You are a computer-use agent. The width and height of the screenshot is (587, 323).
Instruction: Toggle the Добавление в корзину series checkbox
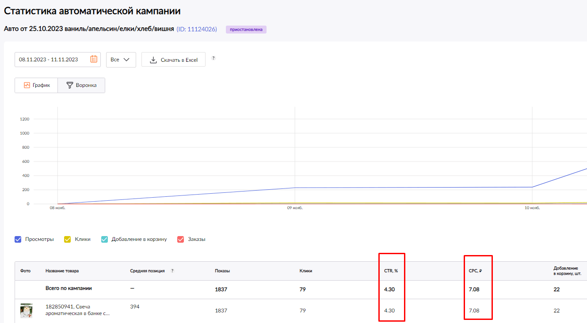tap(104, 239)
